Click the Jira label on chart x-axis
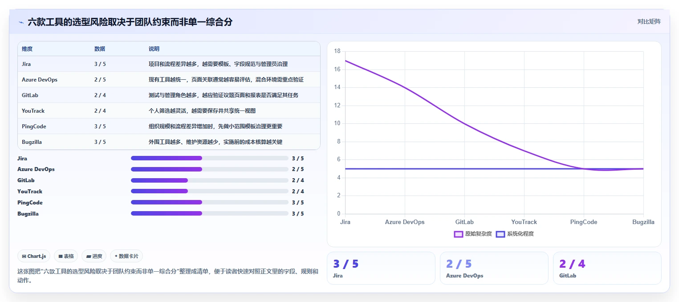 (345, 222)
